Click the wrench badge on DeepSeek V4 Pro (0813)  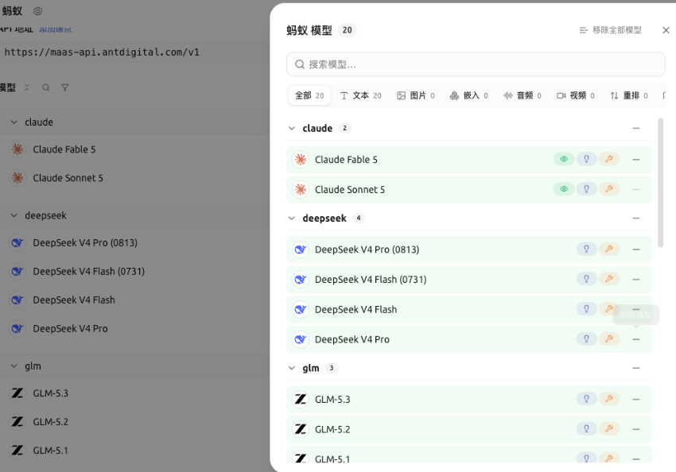[x=608, y=249]
